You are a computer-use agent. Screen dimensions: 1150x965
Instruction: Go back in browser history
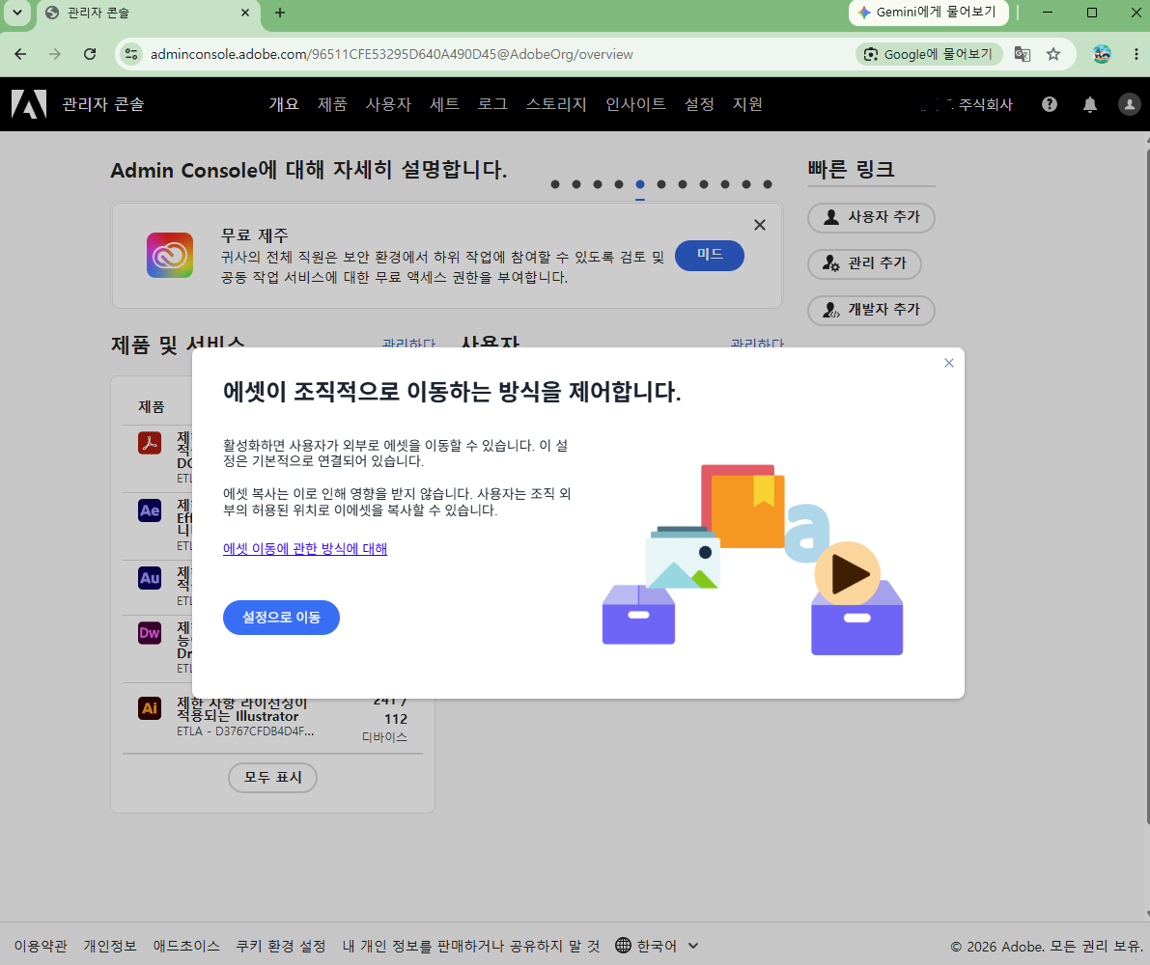click(x=20, y=53)
